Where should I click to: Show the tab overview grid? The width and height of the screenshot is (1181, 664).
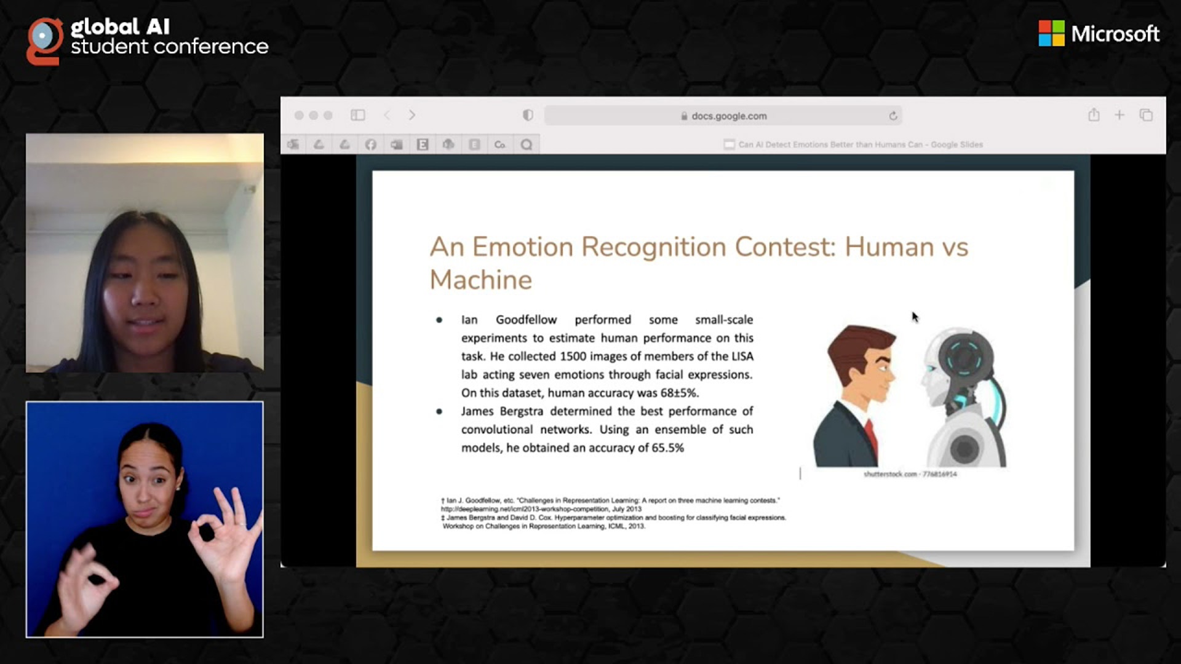(x=1146, y=115)
